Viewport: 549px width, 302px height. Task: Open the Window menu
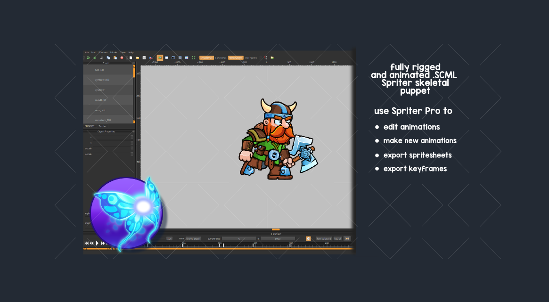click(x=103, y=52)
